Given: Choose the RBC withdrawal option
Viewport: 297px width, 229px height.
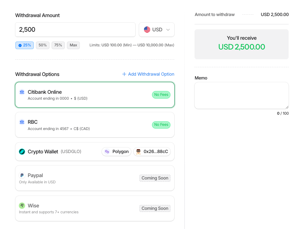Looking at the screenshot, I should pos(94,125).
